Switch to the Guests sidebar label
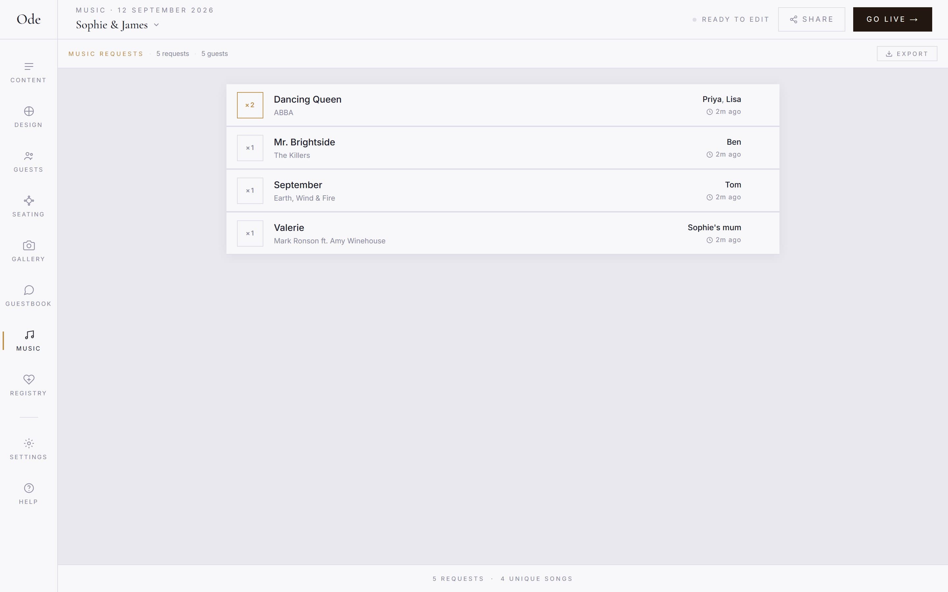The height and width of the screenshot is (592, 948). tap(29, 169)
